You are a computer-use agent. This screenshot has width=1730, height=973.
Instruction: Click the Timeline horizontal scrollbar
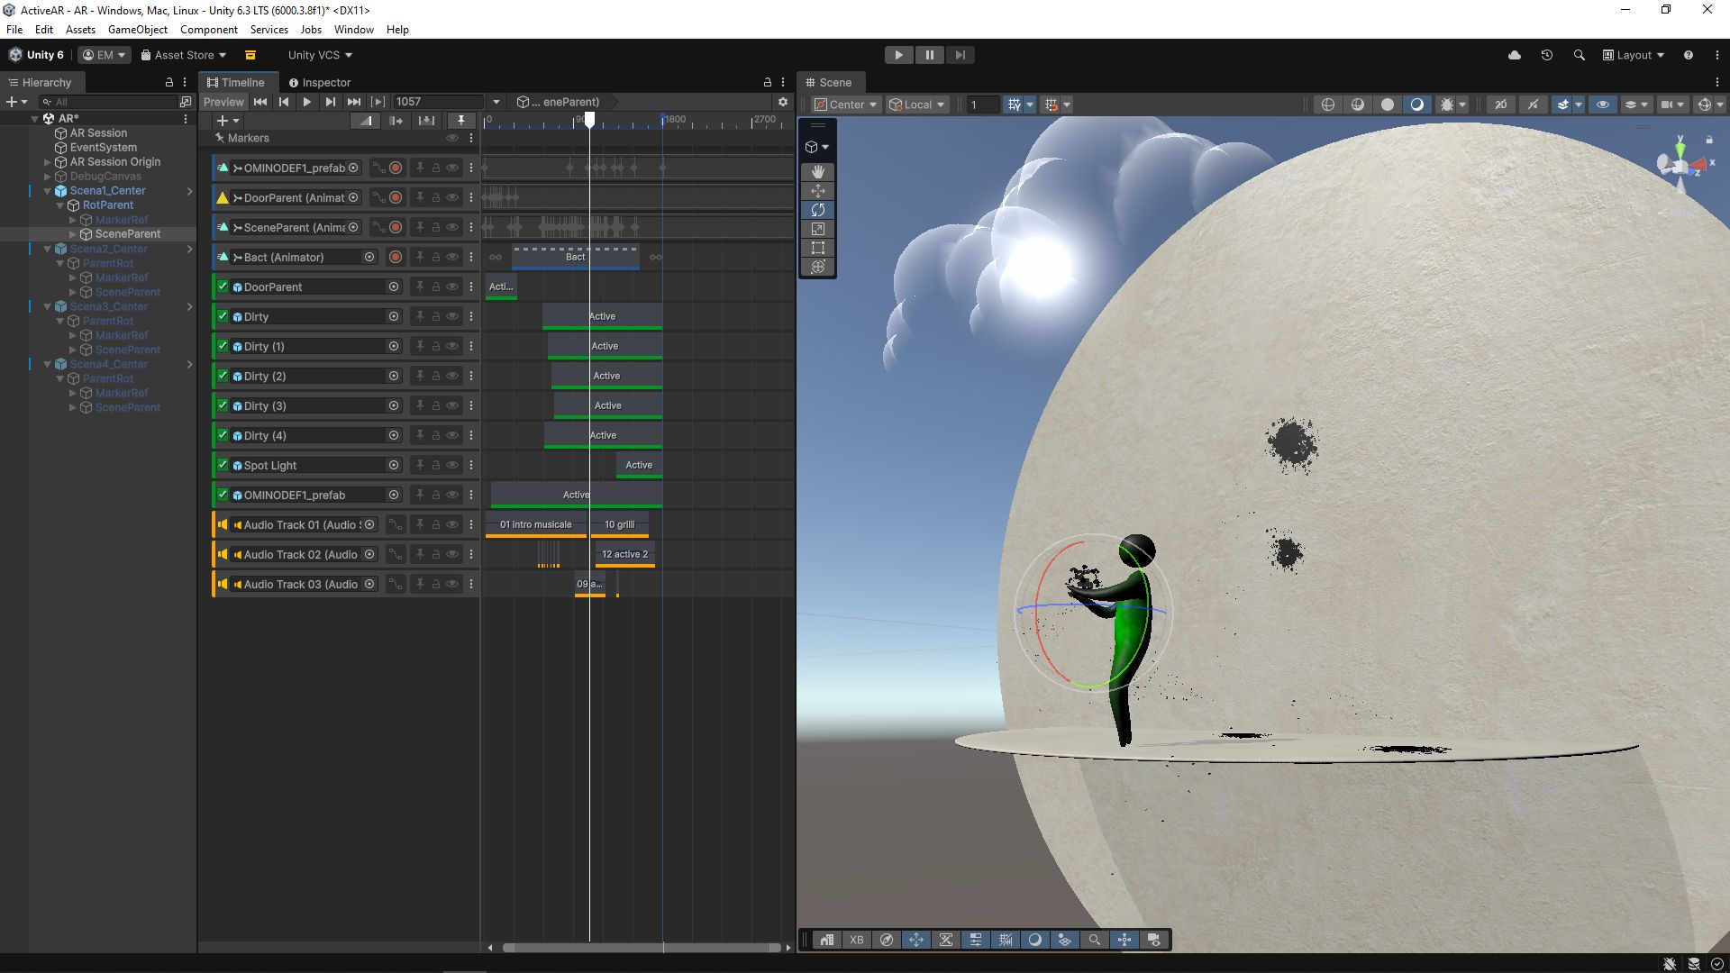point(641,948)
